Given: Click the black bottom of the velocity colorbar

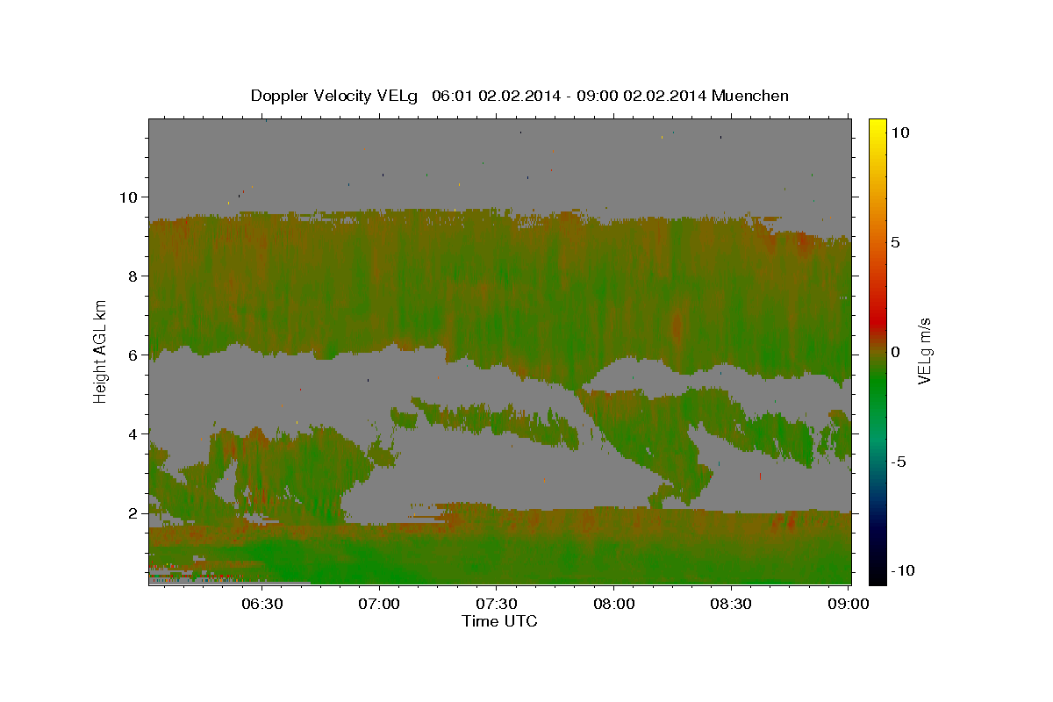Looking at the screenshot, I should tap(877, 575).
